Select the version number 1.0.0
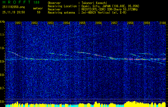Screen dimensions: 168x107 [36, 2]
